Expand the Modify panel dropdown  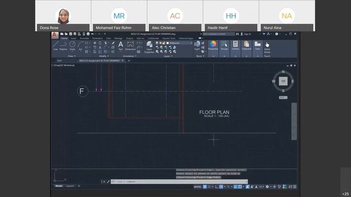(x=104, y=56)
